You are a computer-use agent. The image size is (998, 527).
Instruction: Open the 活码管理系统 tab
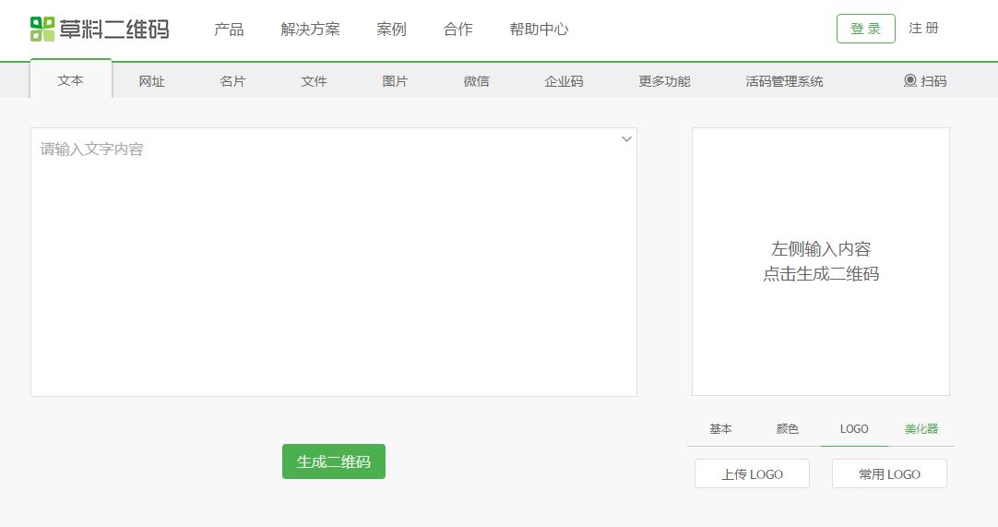pyautogui.click(x=784, y=81)
